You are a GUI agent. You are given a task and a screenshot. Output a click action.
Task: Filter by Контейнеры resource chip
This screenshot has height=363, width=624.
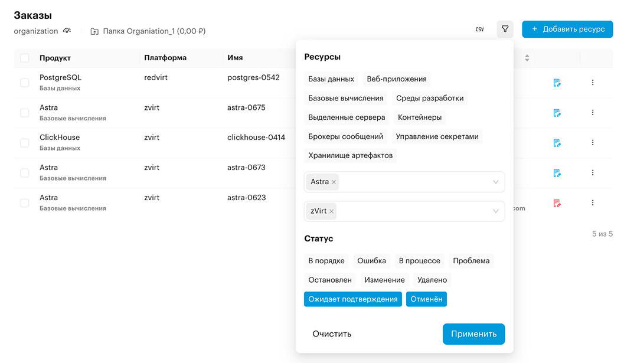(420, 117)
